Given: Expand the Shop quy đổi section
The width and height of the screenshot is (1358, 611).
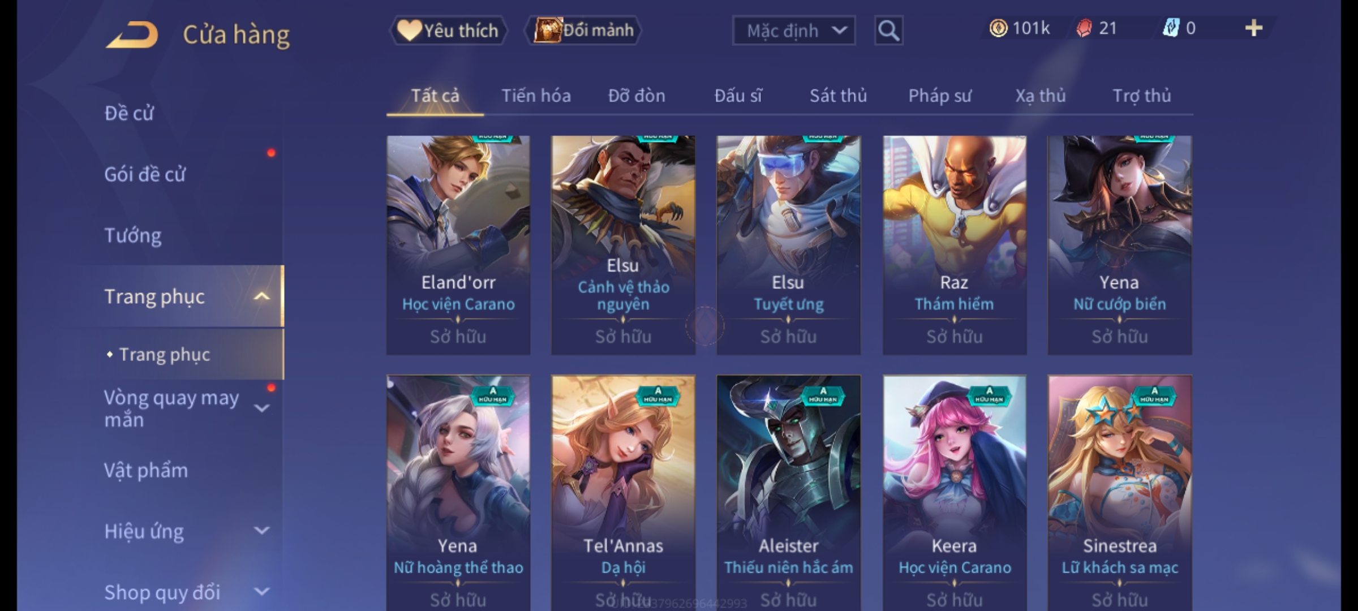Looking at the screenshot, I should pos(261,592).
